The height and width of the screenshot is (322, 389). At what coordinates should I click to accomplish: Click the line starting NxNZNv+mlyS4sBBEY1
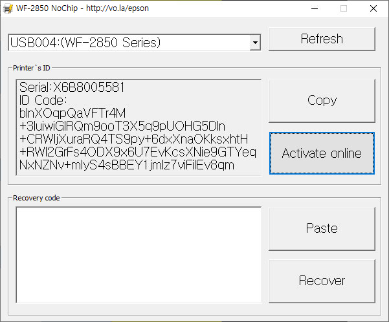(x=126, y=165)
